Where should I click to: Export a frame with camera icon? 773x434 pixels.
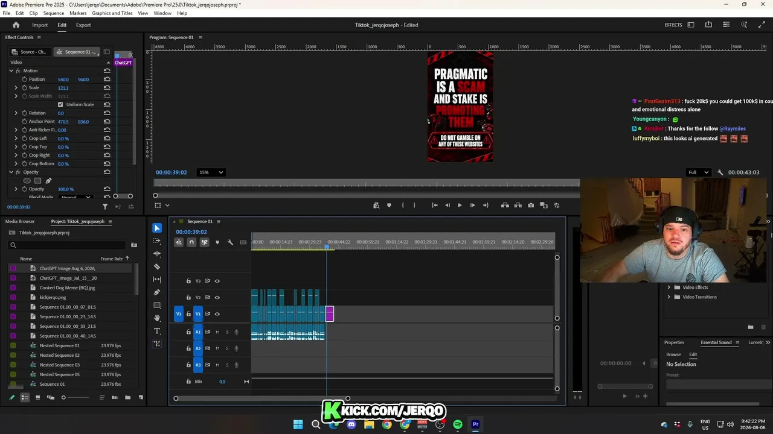point(531,206)
